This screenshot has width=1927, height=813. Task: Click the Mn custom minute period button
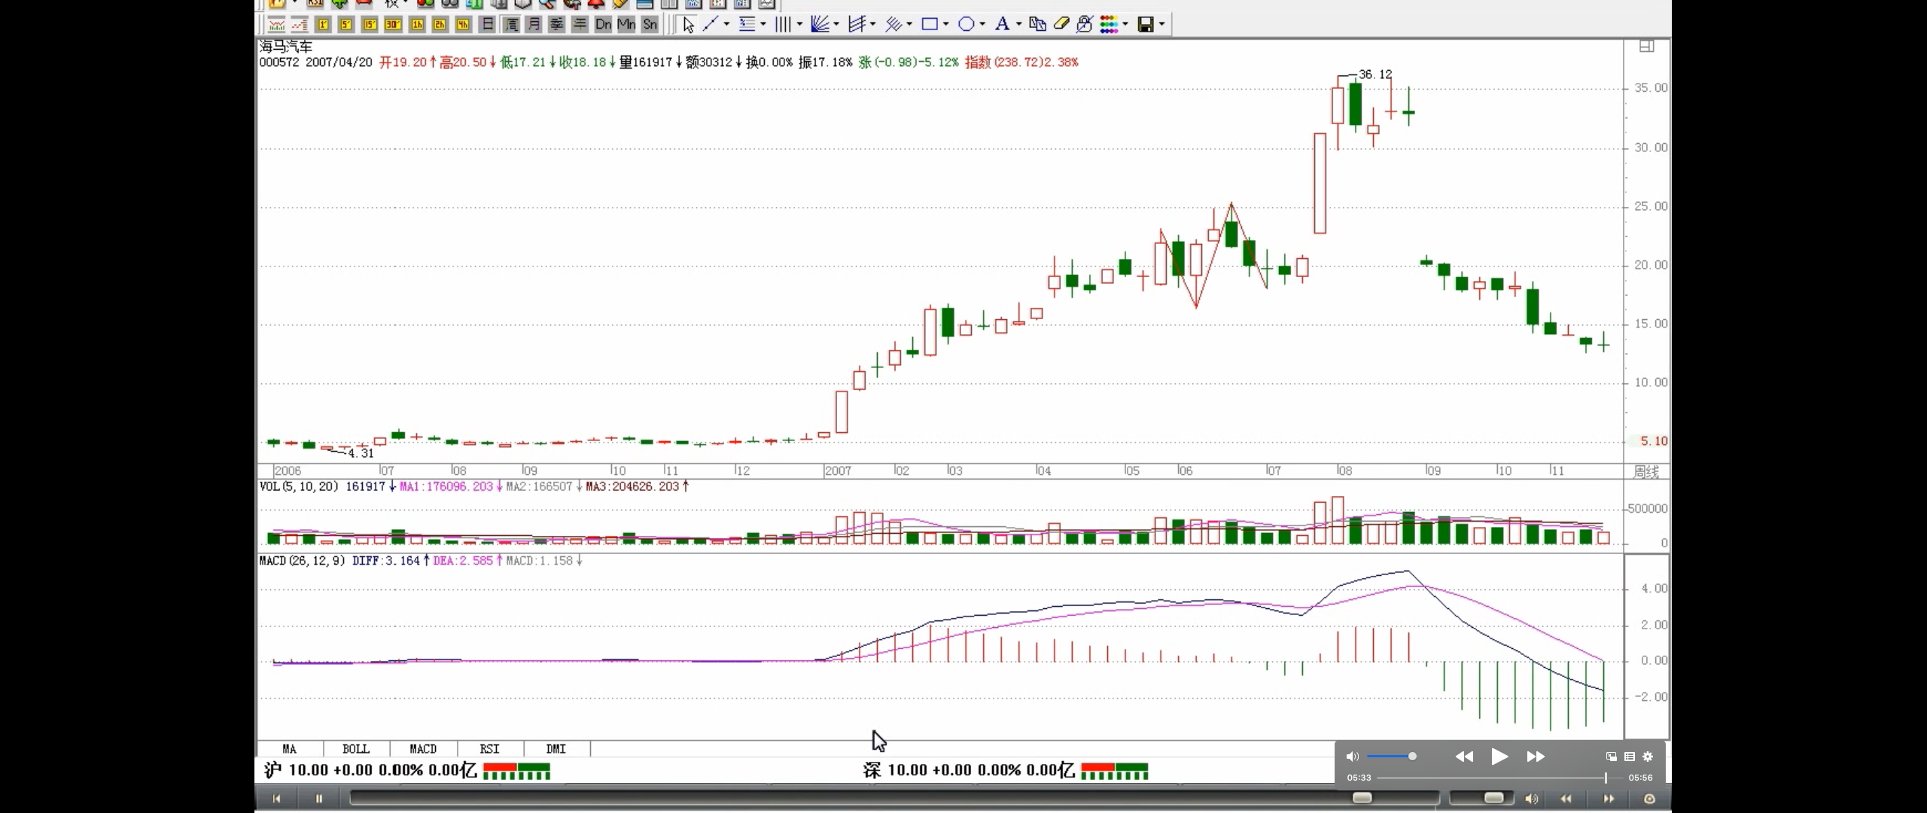point(626,25)
